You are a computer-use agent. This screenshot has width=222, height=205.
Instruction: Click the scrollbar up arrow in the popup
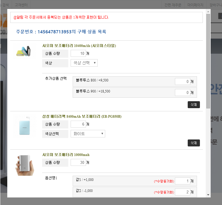point(208,11)
